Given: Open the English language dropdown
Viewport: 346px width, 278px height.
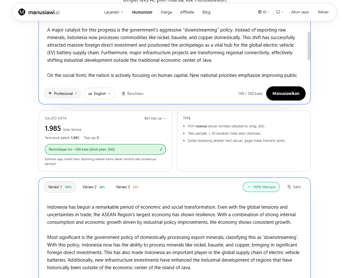Looking at the screenshot, I should point(100,94).
